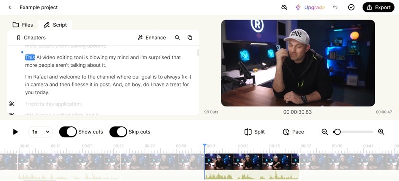The image size is (399, 181).
Task: Click the 00:00:30.83 timecode
Action: [x=297, y=112]
